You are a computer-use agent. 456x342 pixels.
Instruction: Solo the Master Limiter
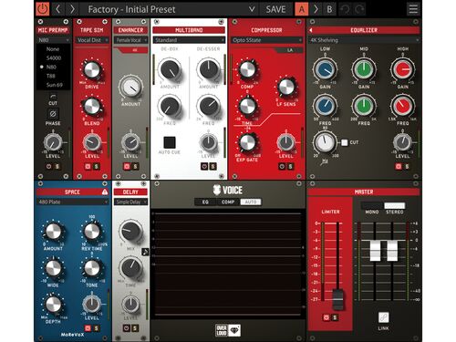335,317
